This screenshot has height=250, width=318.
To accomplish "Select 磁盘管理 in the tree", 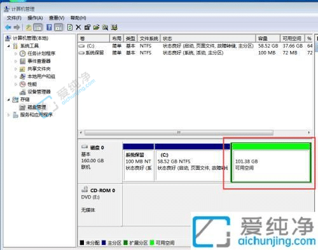I will (x=37, y=108).
